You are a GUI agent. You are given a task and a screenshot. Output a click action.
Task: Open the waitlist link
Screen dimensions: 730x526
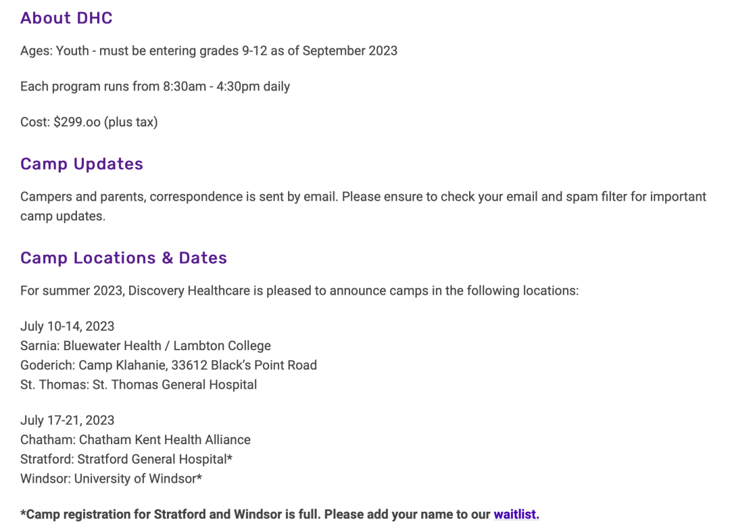coord(516,515)
